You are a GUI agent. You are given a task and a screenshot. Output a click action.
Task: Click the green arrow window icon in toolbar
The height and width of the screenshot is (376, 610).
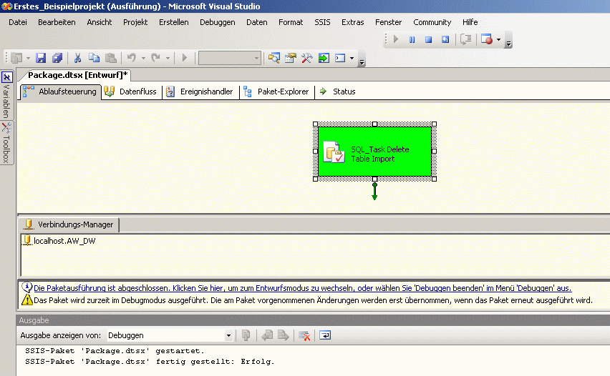point(324,59)
